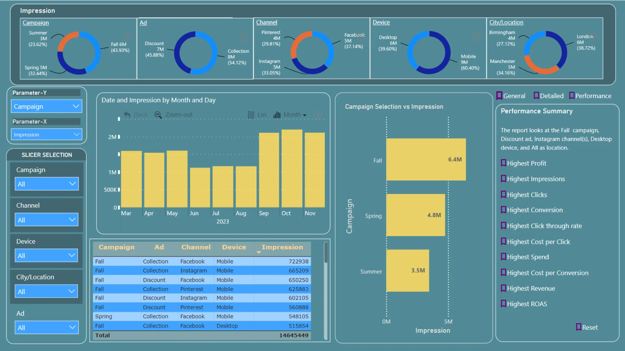Select Highest Click through rate bookmark

(x=541, y=226)
